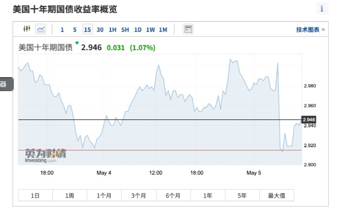Click the Investing.com watermark logo

(x=45, y=155)
